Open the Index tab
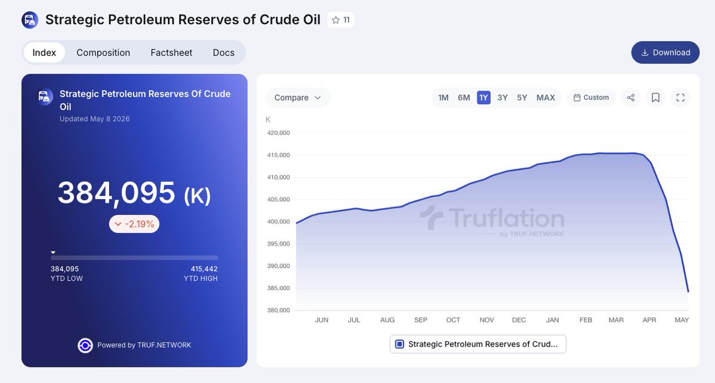The height and width of the screenshot is (383, 715). 44,52
